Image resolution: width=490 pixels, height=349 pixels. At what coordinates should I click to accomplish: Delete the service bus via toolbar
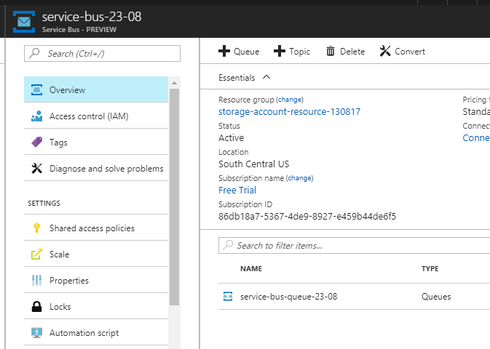(x=345, y=52)
